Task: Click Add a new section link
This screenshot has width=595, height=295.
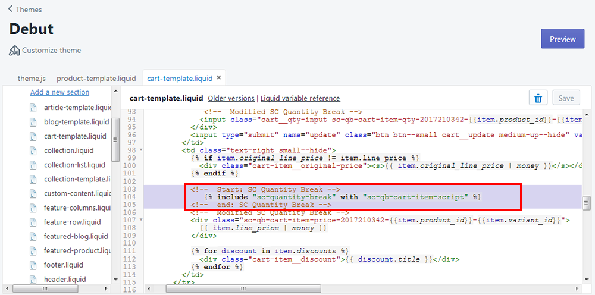Action: coord(59,92)
